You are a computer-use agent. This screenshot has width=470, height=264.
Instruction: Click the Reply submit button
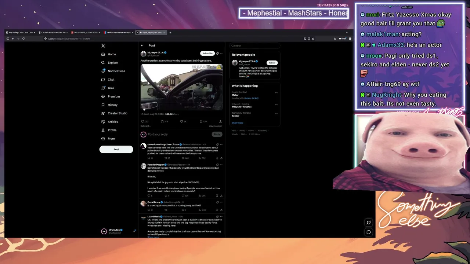(217, 134)
